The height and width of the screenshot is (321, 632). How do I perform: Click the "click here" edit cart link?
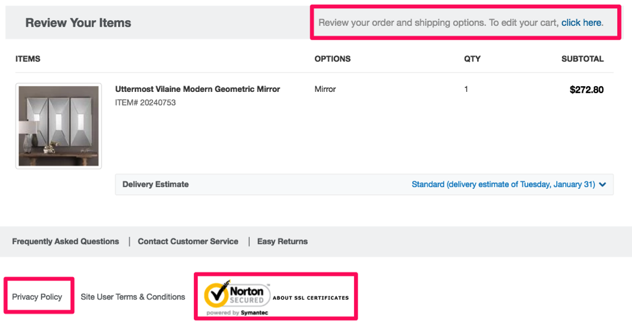coord(581,23)
